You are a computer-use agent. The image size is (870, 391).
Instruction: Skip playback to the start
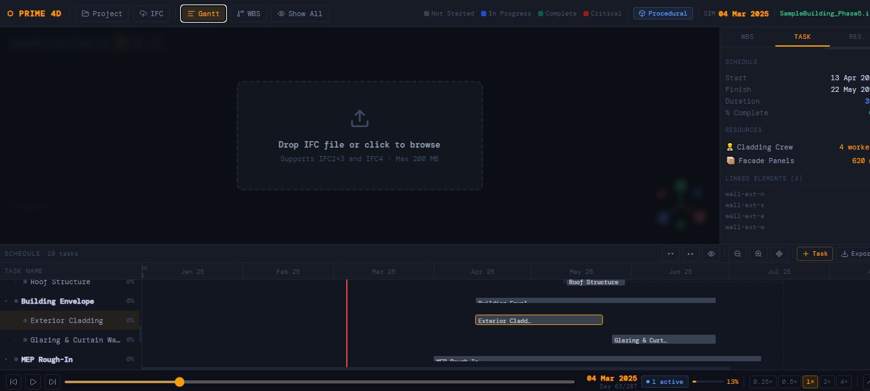click(14, 382)
